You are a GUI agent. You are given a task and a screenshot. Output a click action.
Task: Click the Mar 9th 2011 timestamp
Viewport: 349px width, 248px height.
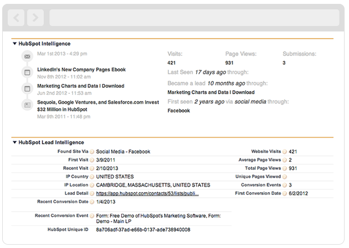coord(64,117)
